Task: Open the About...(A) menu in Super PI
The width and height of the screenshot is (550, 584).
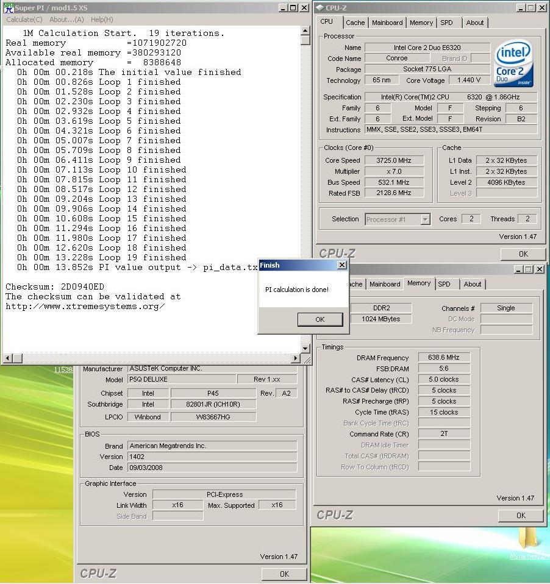Action: 66,20
